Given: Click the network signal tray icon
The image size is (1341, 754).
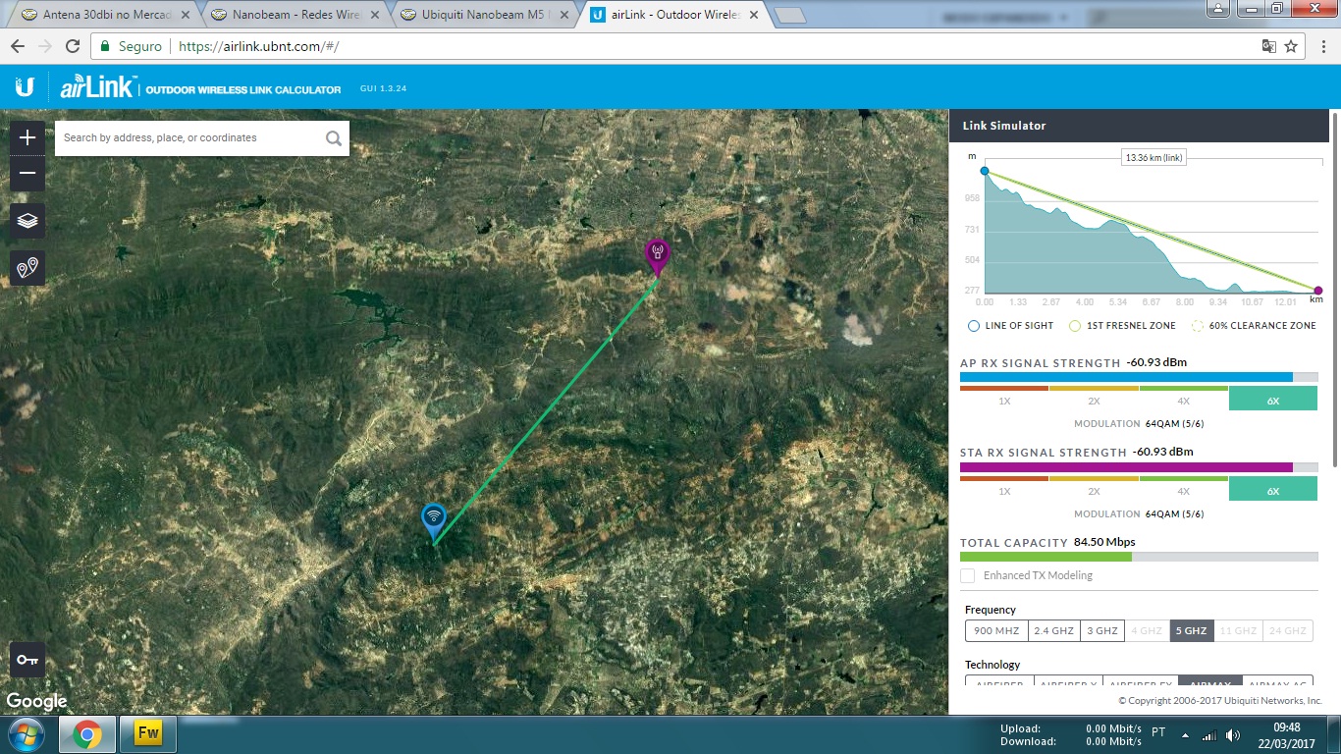Looking at the screenshot, I should (1209, 735).
